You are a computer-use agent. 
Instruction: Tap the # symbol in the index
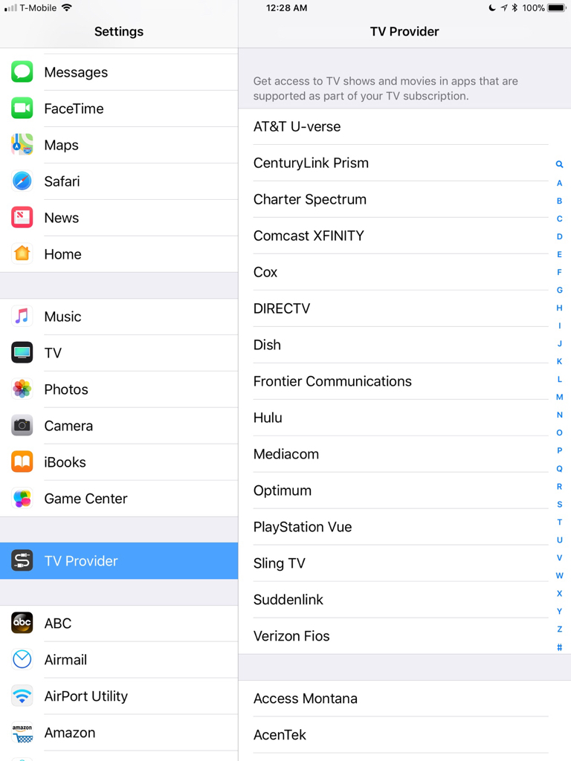pos(559,647)
